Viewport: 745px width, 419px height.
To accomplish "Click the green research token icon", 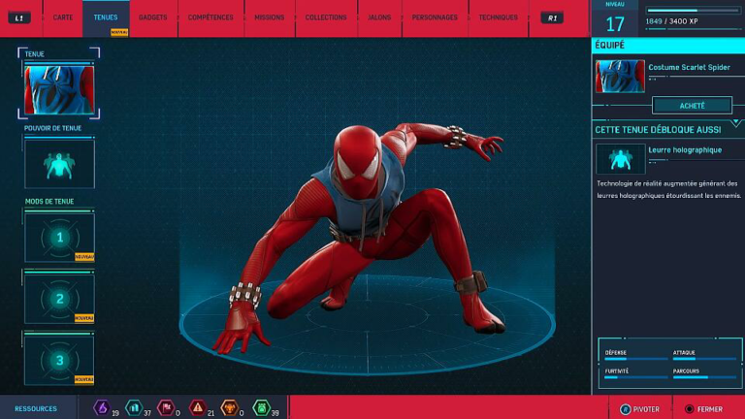I will [261, 407].
